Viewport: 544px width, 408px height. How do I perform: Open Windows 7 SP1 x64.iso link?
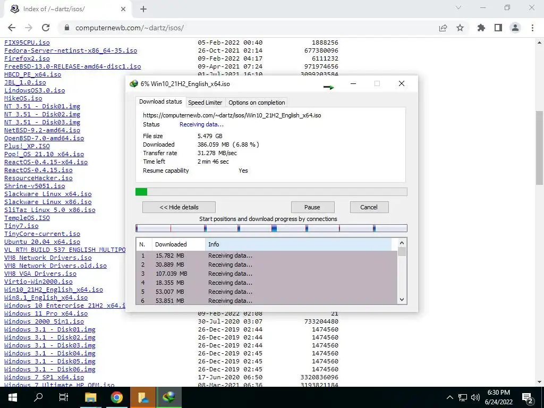[44, 378]
